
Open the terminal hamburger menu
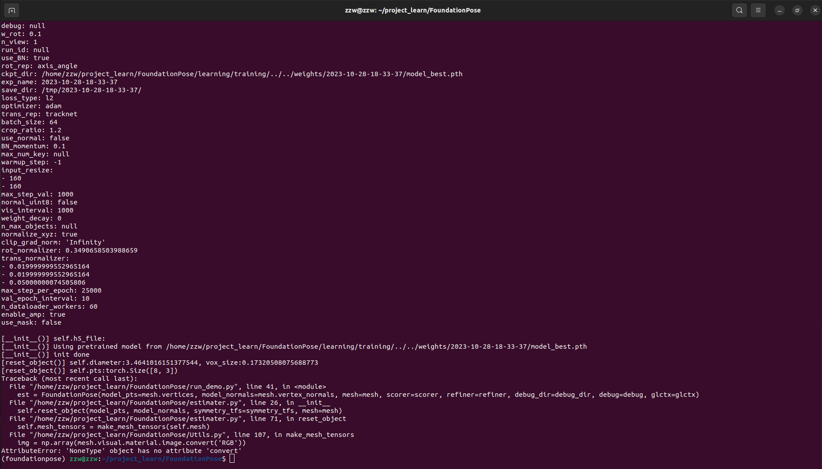click(758, 10)
